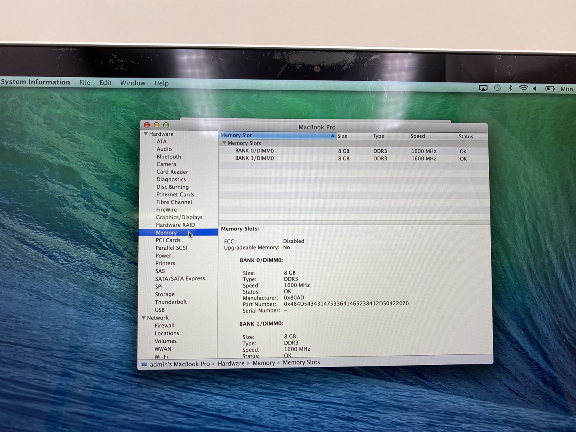Select Parallel SCSI in the sidebar
This screenshot has width=576, height=432.
[171, 248]
